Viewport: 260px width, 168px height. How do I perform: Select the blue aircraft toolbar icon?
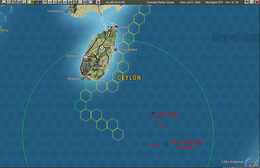[40, 2]
